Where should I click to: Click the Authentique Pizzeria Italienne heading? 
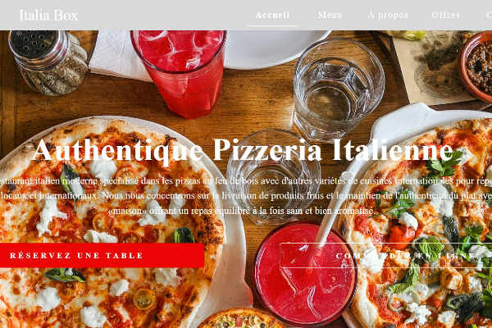tap(244, 150)
